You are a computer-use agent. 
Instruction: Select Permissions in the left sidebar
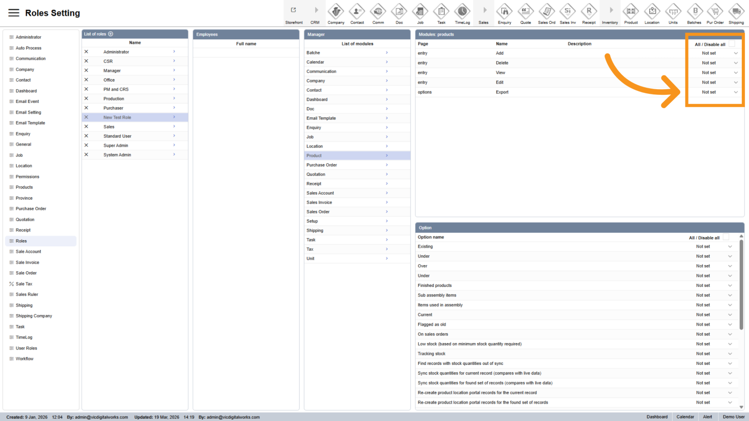(28, 177)
